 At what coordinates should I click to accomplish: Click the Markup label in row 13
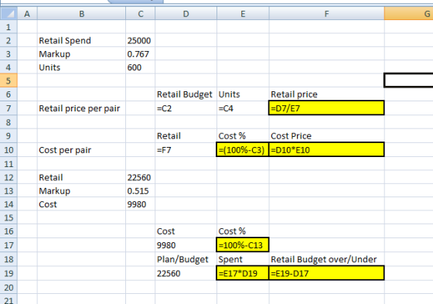coord(81,191)
